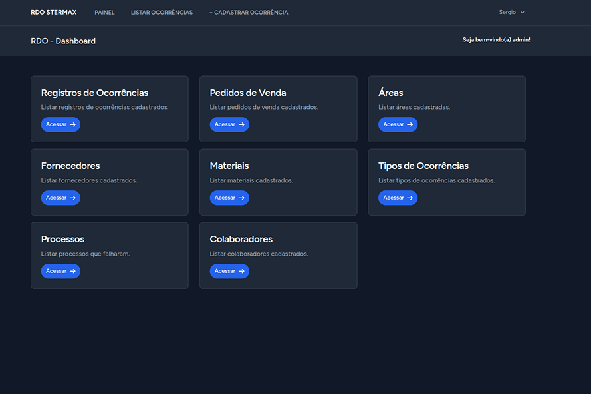Click arrow icon in Tipos de Ocorrências card
Viewport: 591px width, 394px height.
tap(410, 198)
